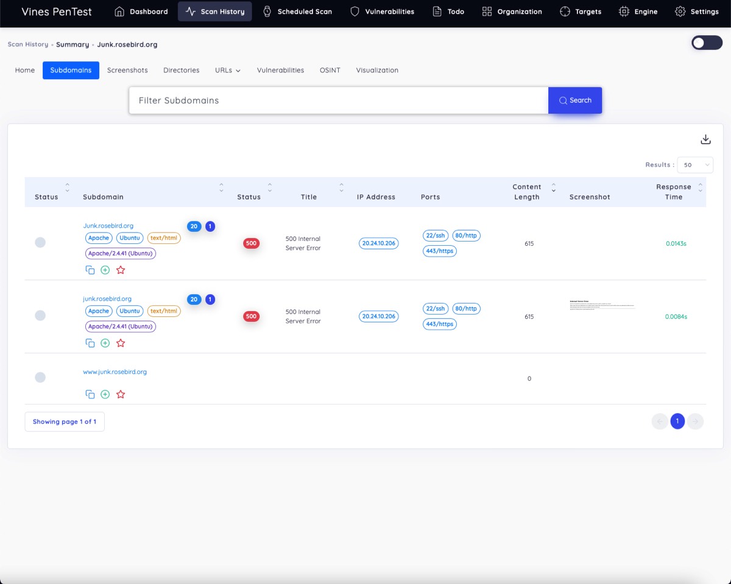Click the green plus icon for www.junk.rosebird.org
This screenshot has height=584, width=731.
click(x=105, y=394)
